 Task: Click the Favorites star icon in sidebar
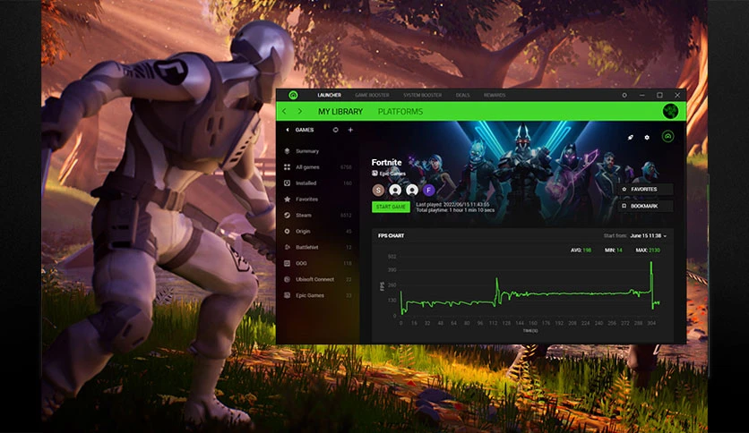tap(287, 200)
